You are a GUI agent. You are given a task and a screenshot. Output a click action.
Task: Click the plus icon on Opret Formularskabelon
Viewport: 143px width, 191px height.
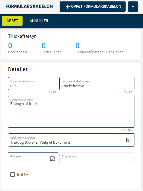point(67,7)
